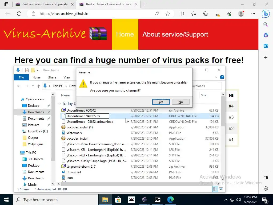This screenshot has width=273, height=205.
Task: Open Collections icon in Edge toolbar
Action: pos(205,14)
